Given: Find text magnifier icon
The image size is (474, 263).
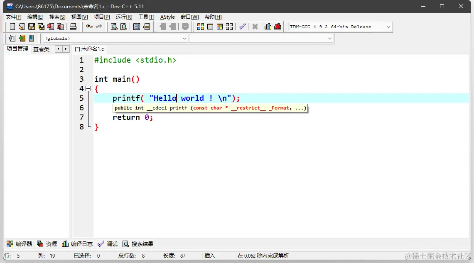Looking at the screenshot, I should (114, 27).
